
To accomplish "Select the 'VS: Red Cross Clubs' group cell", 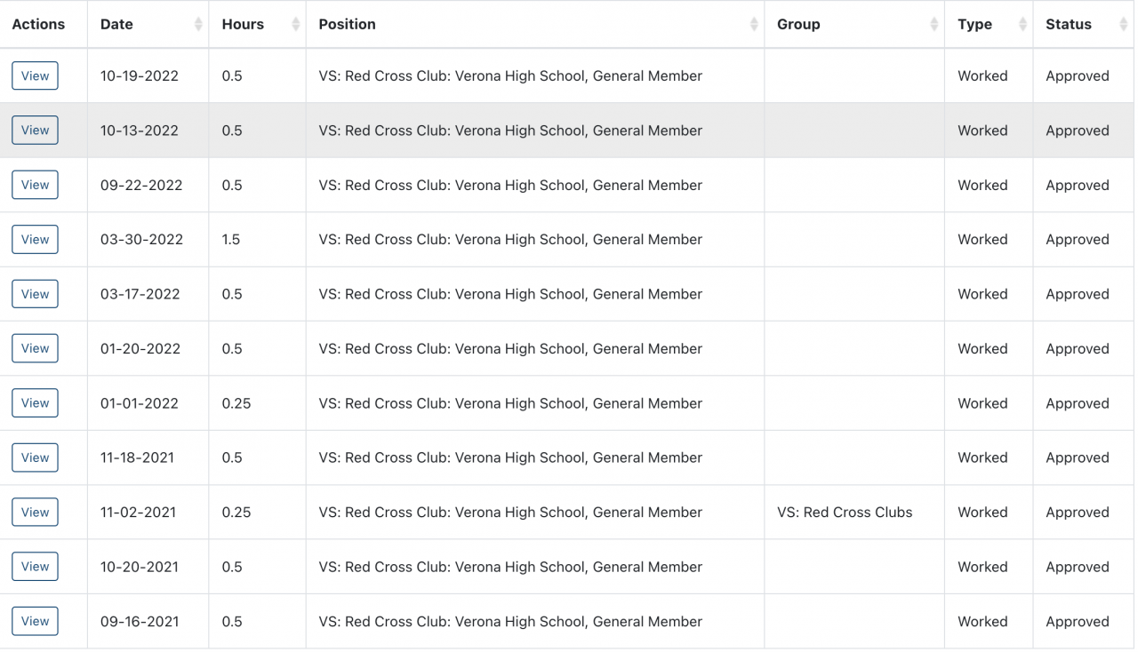I will click(x=844, y=513).
